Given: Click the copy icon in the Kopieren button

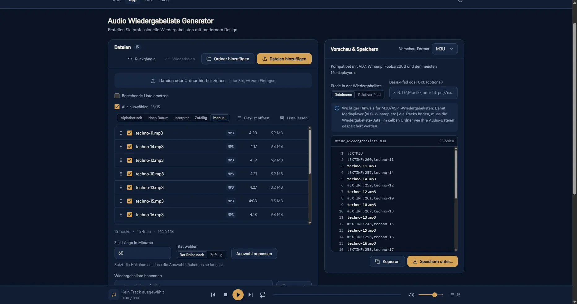Looking at the screenshot, I should (x=378, y=261).
